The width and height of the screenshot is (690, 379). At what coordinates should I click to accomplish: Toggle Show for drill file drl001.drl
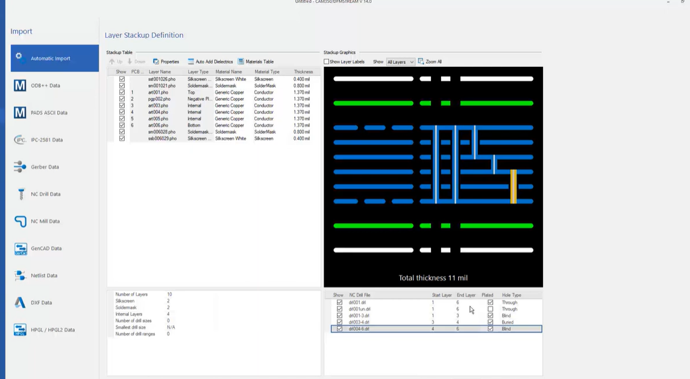pyautogui.click(x=339, y=302)
